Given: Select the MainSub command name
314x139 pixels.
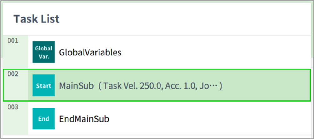Looking at the screenshot, I should (77, 86).
